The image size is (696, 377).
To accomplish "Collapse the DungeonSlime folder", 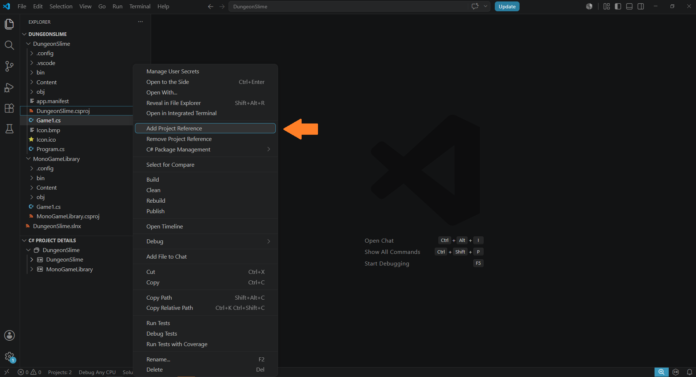I will pos(28,44).
